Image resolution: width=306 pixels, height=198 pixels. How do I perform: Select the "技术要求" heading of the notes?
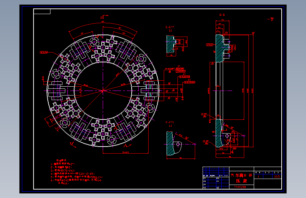(61, 160)
